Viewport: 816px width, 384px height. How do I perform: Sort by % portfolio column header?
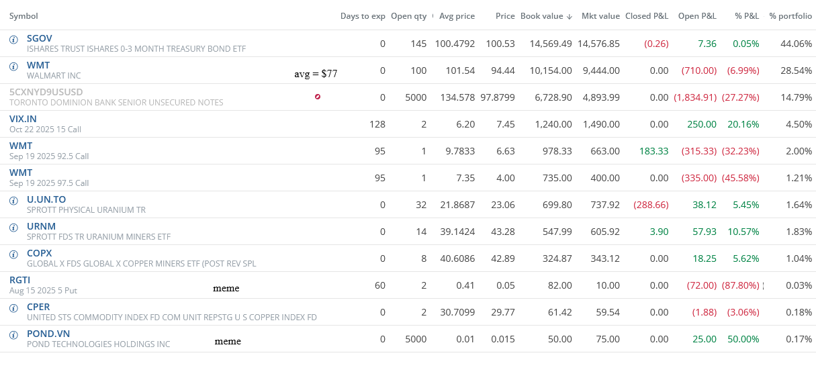point(790,16)
